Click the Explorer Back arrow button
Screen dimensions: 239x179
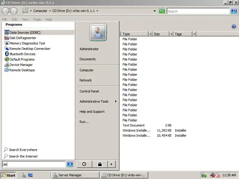point(5,11)
